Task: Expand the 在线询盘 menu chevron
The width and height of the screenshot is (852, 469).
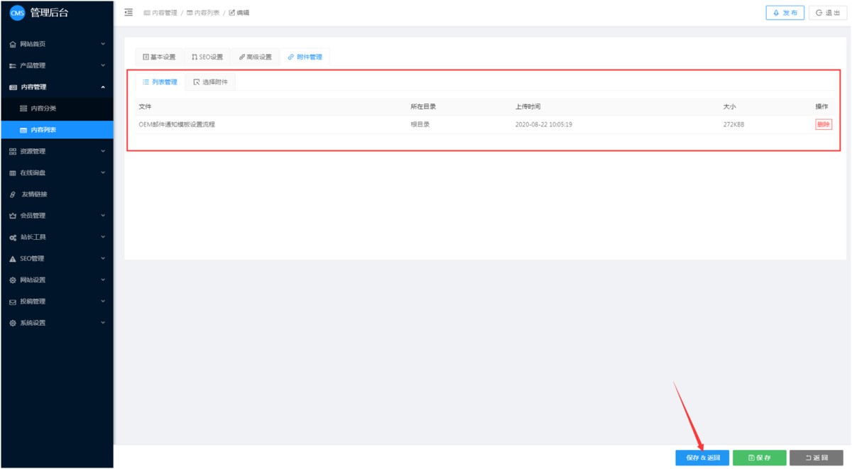Action: (103, 172)
